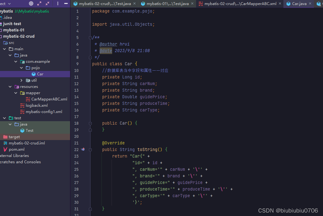323x216 pixels.
Task: Click the resources folder icon
Action: click(17, 87)
